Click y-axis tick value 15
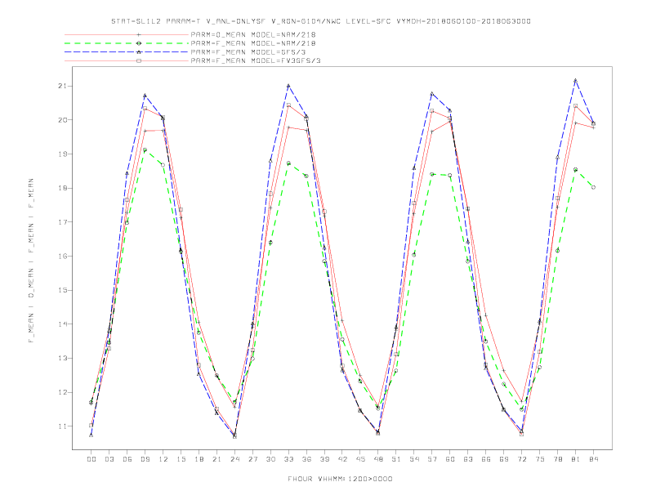Screen dimensions: 647x500 pyautogui.click(x=62, y=290)
